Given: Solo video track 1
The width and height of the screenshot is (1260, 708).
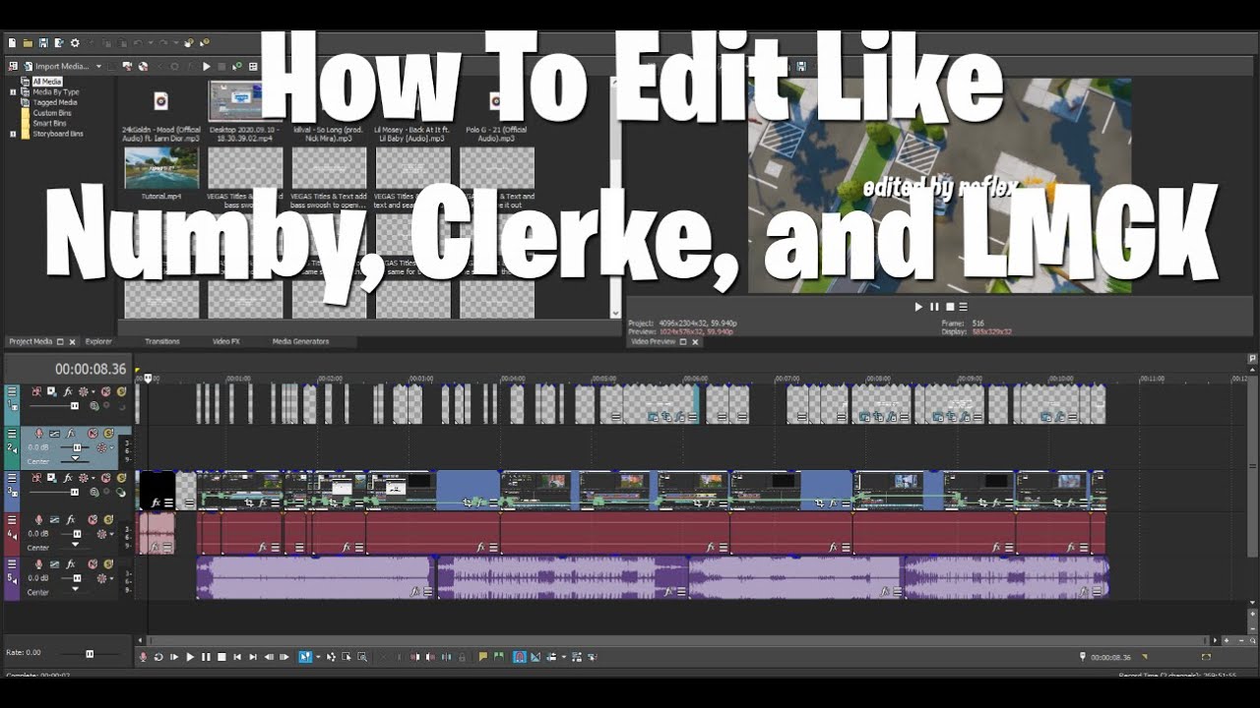Looking at the screenshot, I should pyautogui.click(x=121, y=390).
